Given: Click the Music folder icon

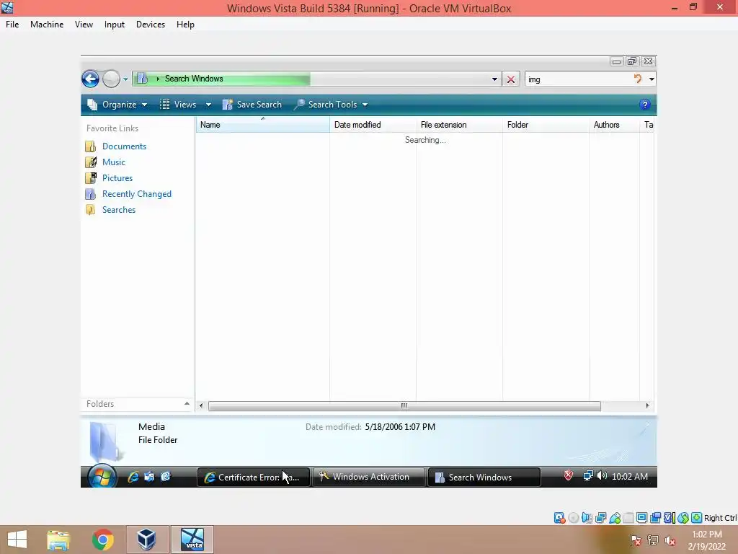Looking at the screenshot, I should [90, 162].
